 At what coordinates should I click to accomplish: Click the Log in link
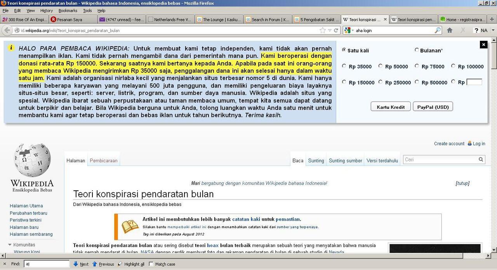479,143
